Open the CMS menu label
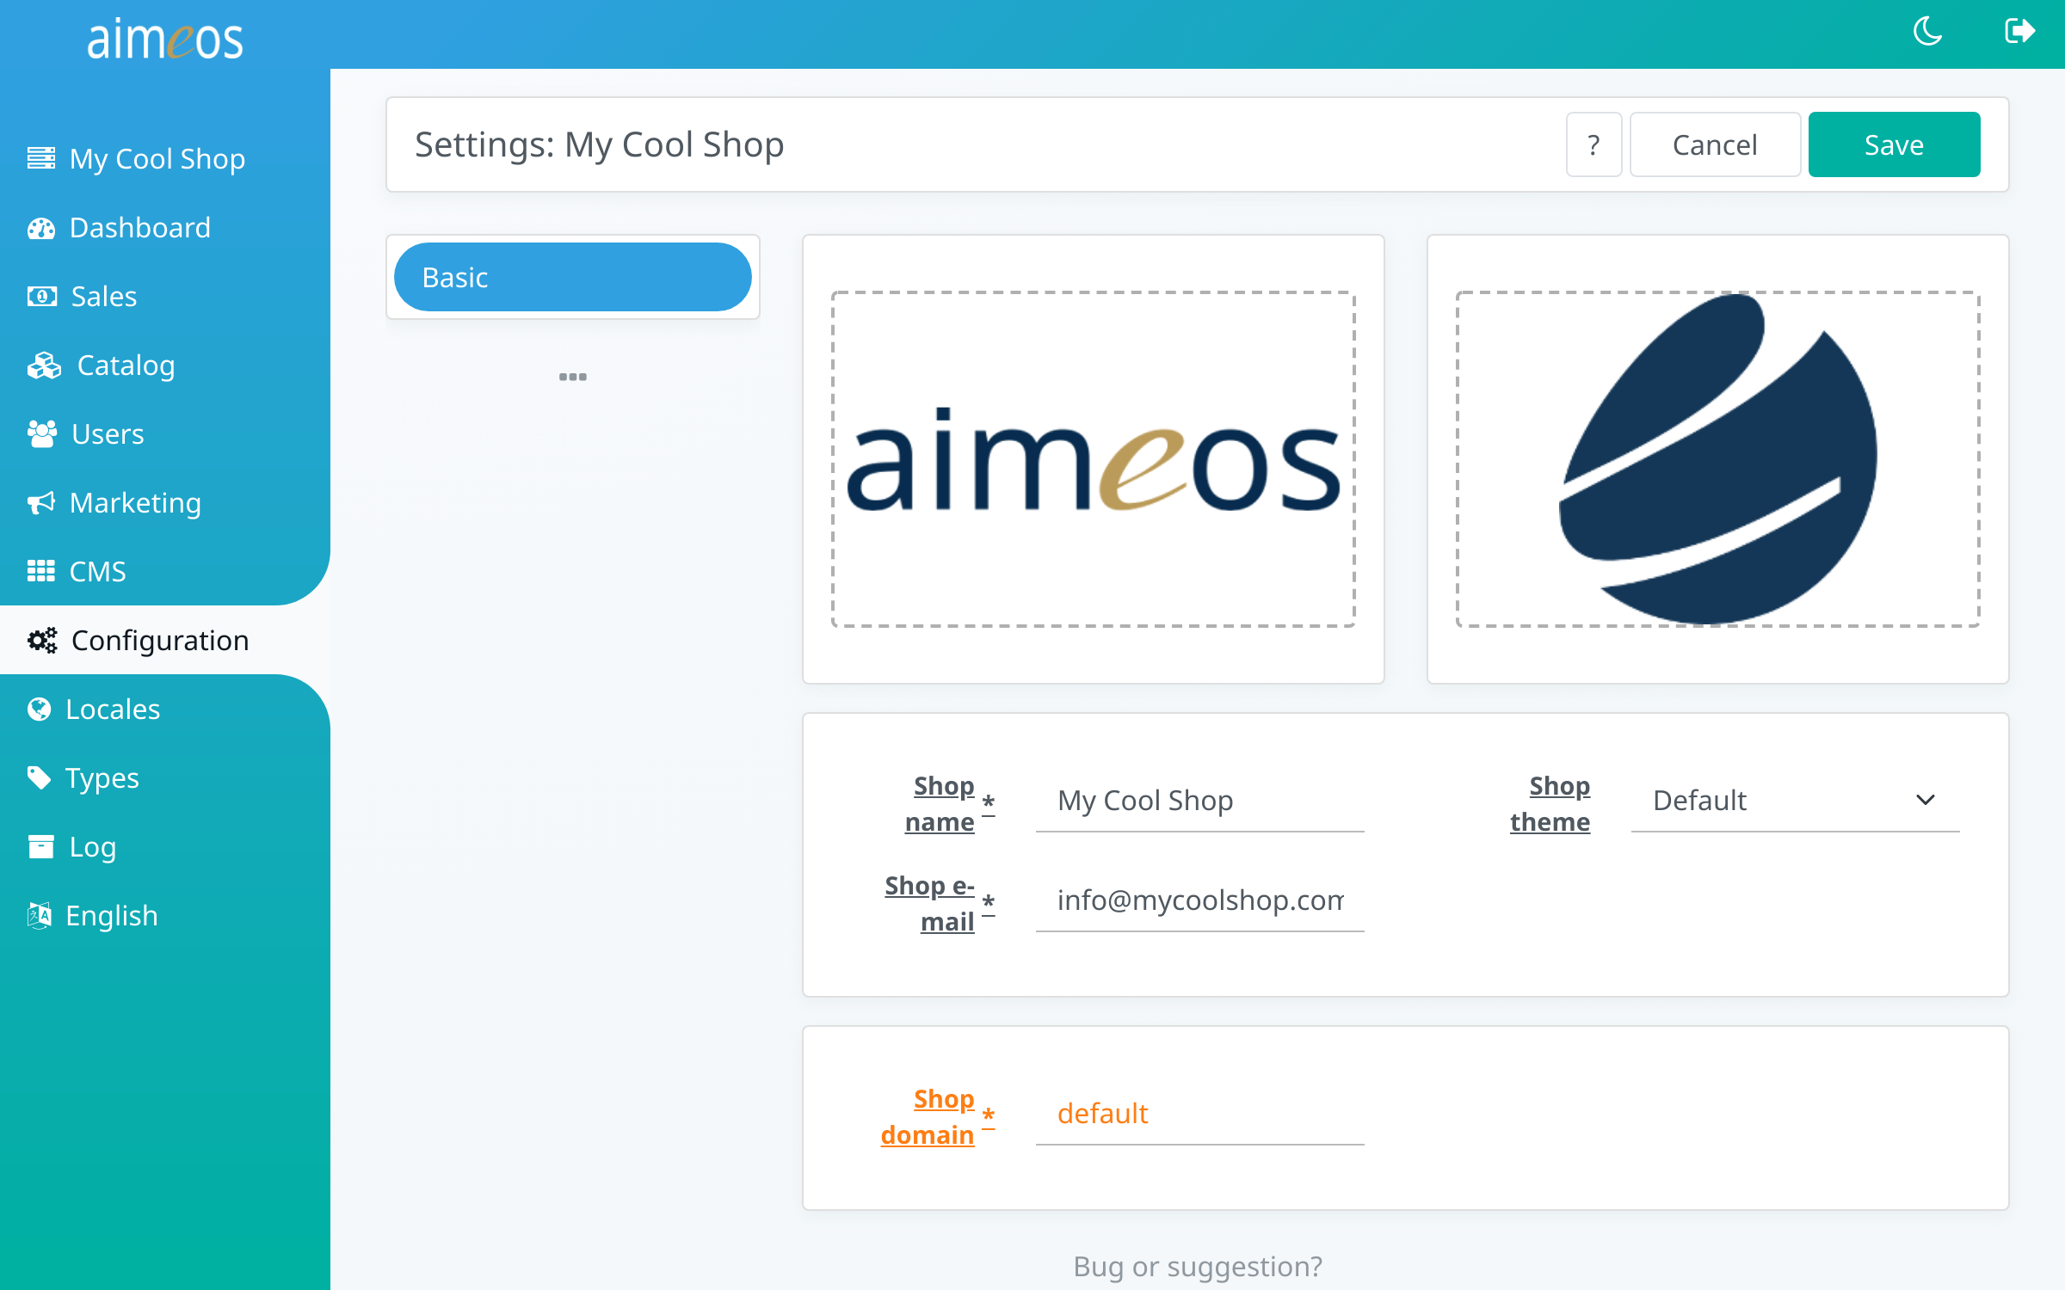 point(98,572)
